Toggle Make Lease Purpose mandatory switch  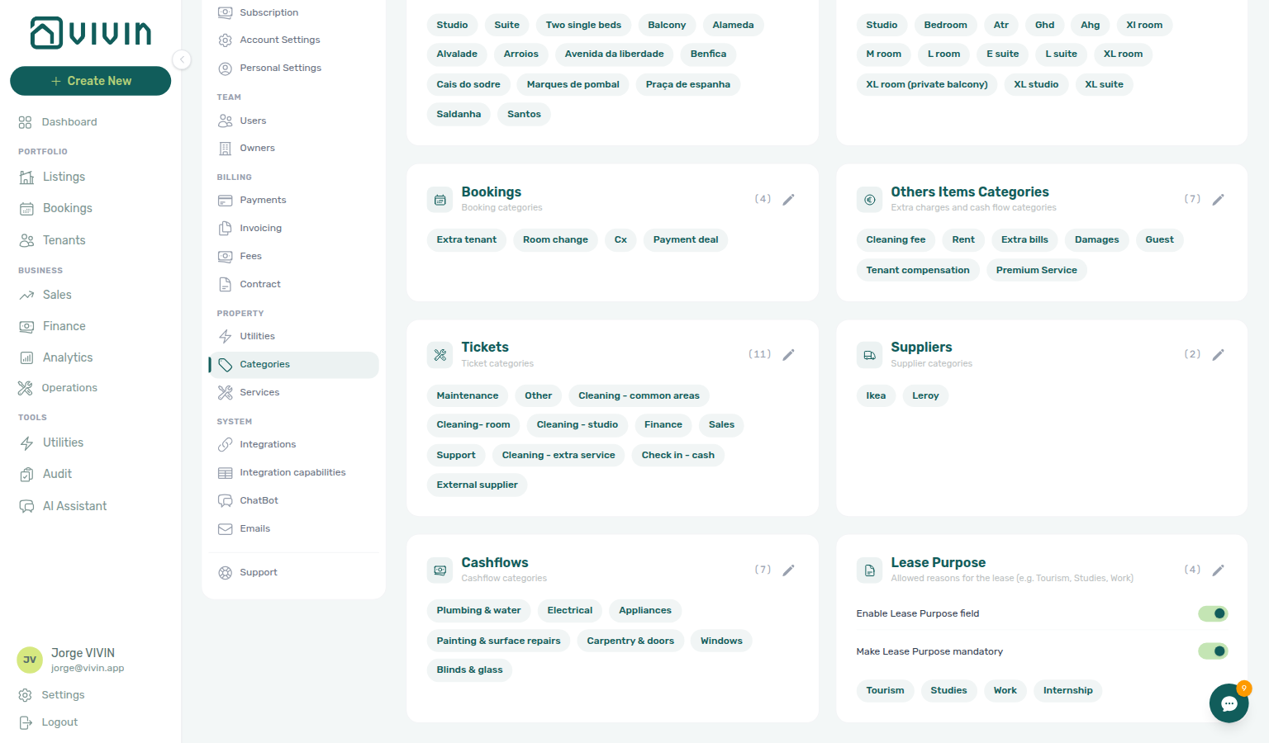pyautogui.click(x=1213, y=651)
